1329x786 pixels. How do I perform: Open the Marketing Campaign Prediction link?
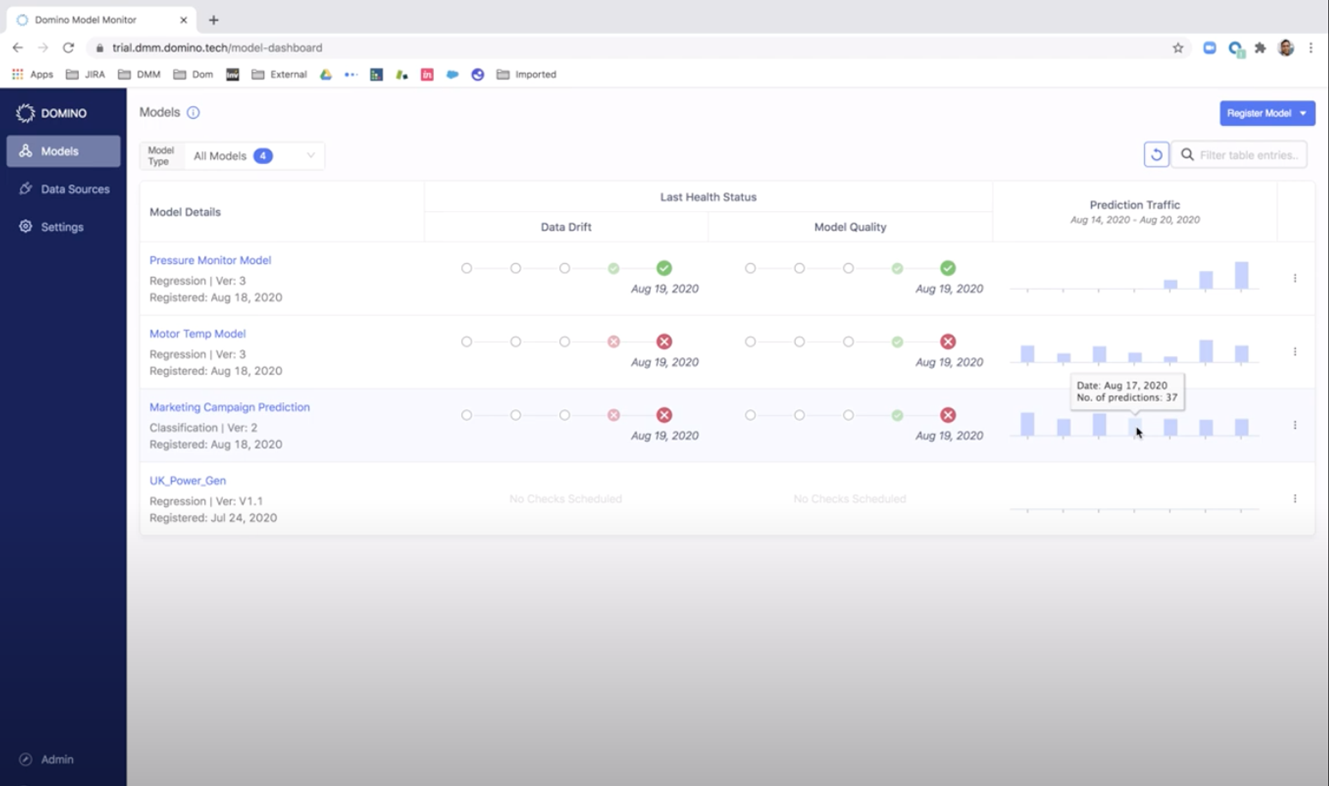pyautogui.click(x=229, y=407)
